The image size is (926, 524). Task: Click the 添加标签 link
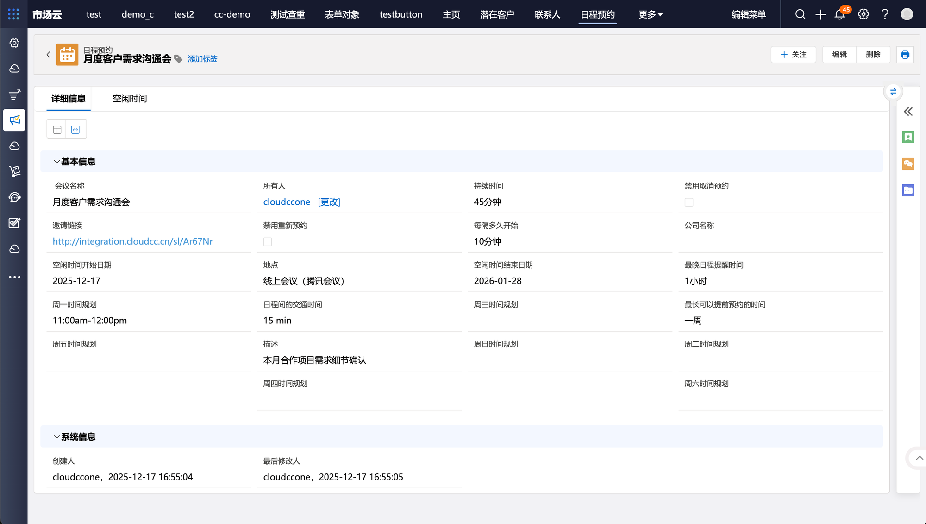(x=202, y=59)
